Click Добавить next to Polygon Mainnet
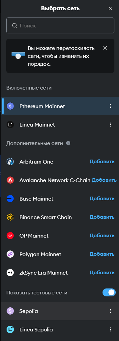Screen dimensions: 119x341 click(102, 254)
